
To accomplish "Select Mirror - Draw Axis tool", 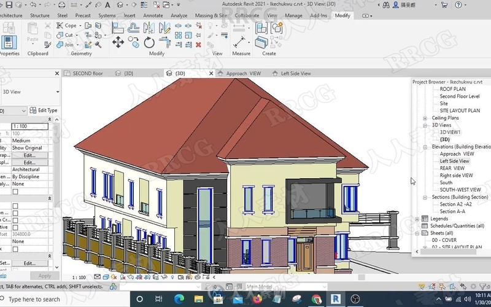I will tap(164, 28).
